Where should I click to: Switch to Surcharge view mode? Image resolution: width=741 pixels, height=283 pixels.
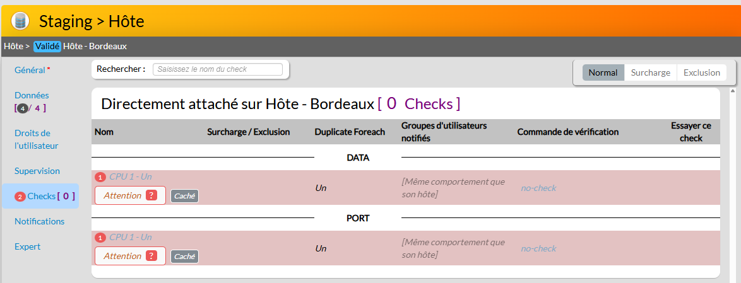pyautogui.click(x=650, y=72)
